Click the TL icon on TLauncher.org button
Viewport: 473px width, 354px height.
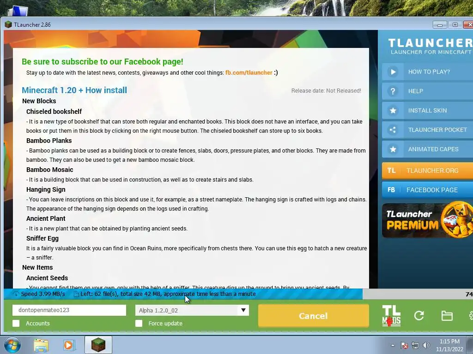coord(391,171)
